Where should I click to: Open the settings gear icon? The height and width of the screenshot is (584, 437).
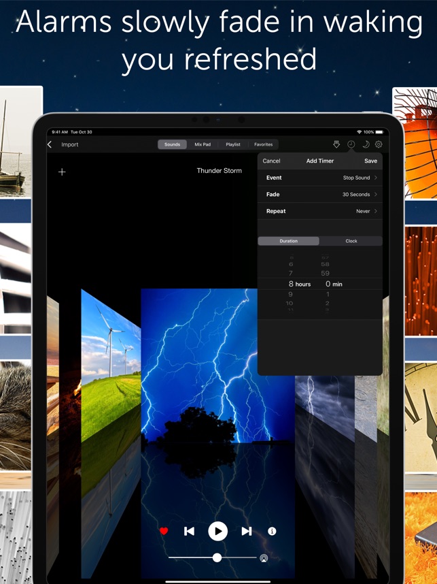[x=379, y=144]
